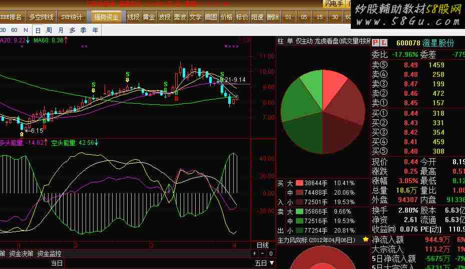Switch to the 强势资金 tab
The height and width of the screenshot is (269, 465).
tap(106, 17)
